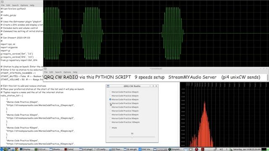Switch to the VNC Viewer taskbar entry

[145, 149]
